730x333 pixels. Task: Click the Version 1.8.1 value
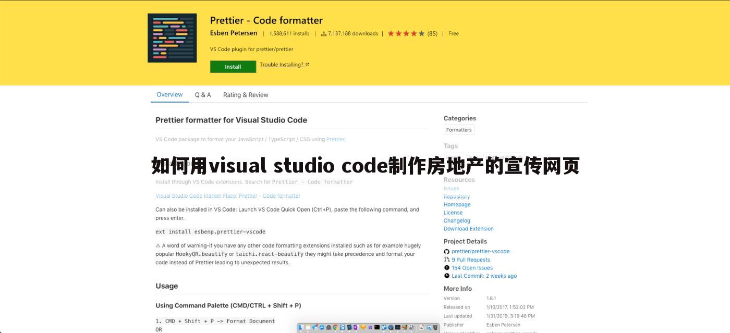(491, 299)
